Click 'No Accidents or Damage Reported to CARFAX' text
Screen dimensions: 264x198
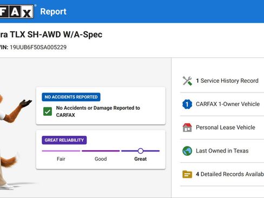(x=98, y=111)
